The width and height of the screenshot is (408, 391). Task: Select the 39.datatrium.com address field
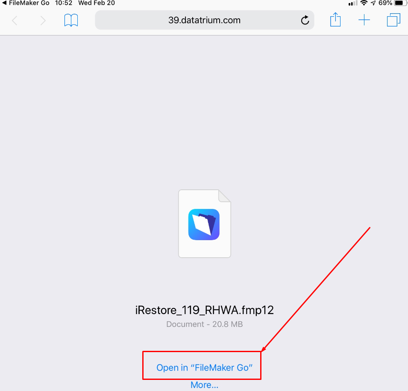[205, 20]
